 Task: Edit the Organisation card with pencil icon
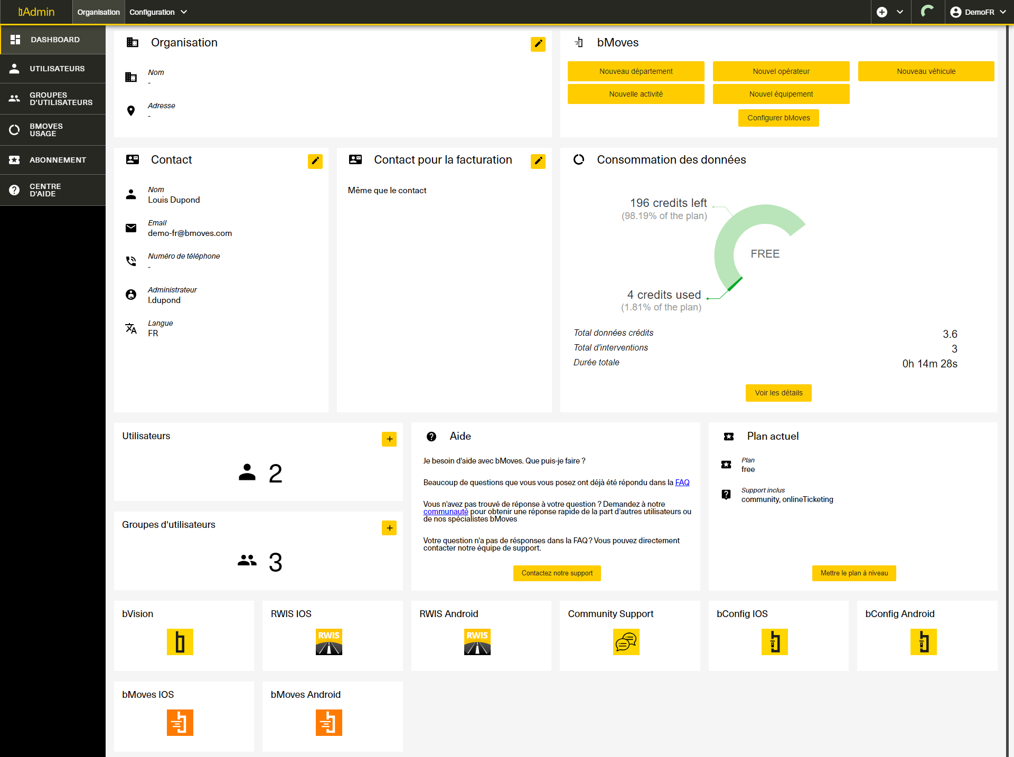538,44
